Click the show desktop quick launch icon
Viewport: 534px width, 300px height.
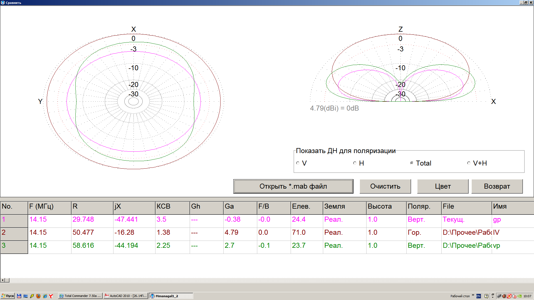pyautogui.click(x=26, y=296)
